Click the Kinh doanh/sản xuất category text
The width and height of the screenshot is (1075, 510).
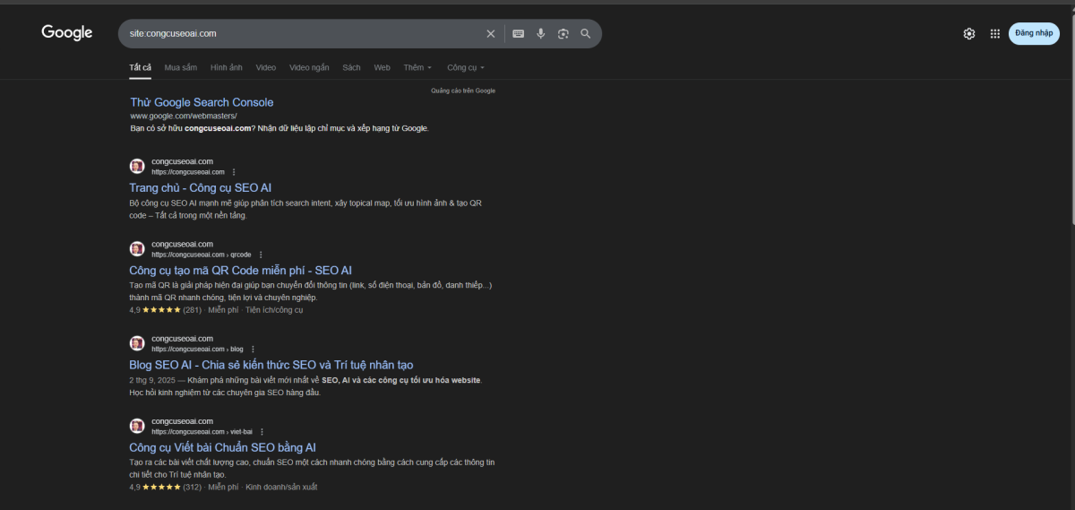click(281, 487)
